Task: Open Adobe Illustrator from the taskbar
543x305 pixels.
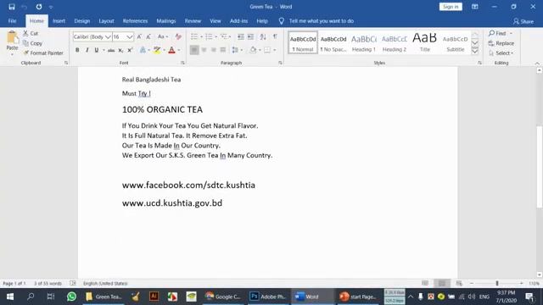Action: pos(154,297)
